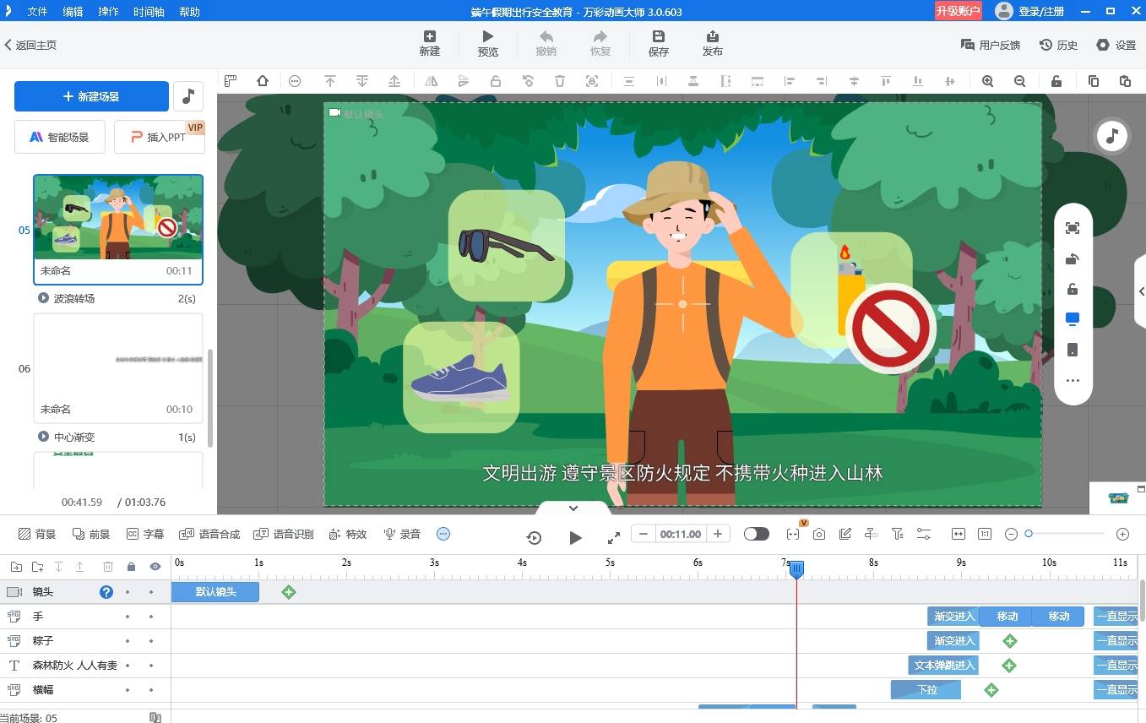1146x723 pixels.
Task: Click the zoom out magnifier icon
Action: tap(1019, 81)
